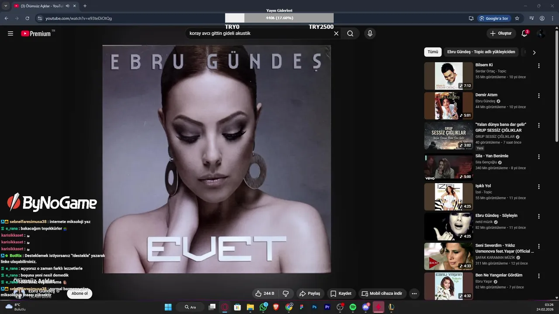Open options for Sıla - Yan Benimle

(539, 157)
